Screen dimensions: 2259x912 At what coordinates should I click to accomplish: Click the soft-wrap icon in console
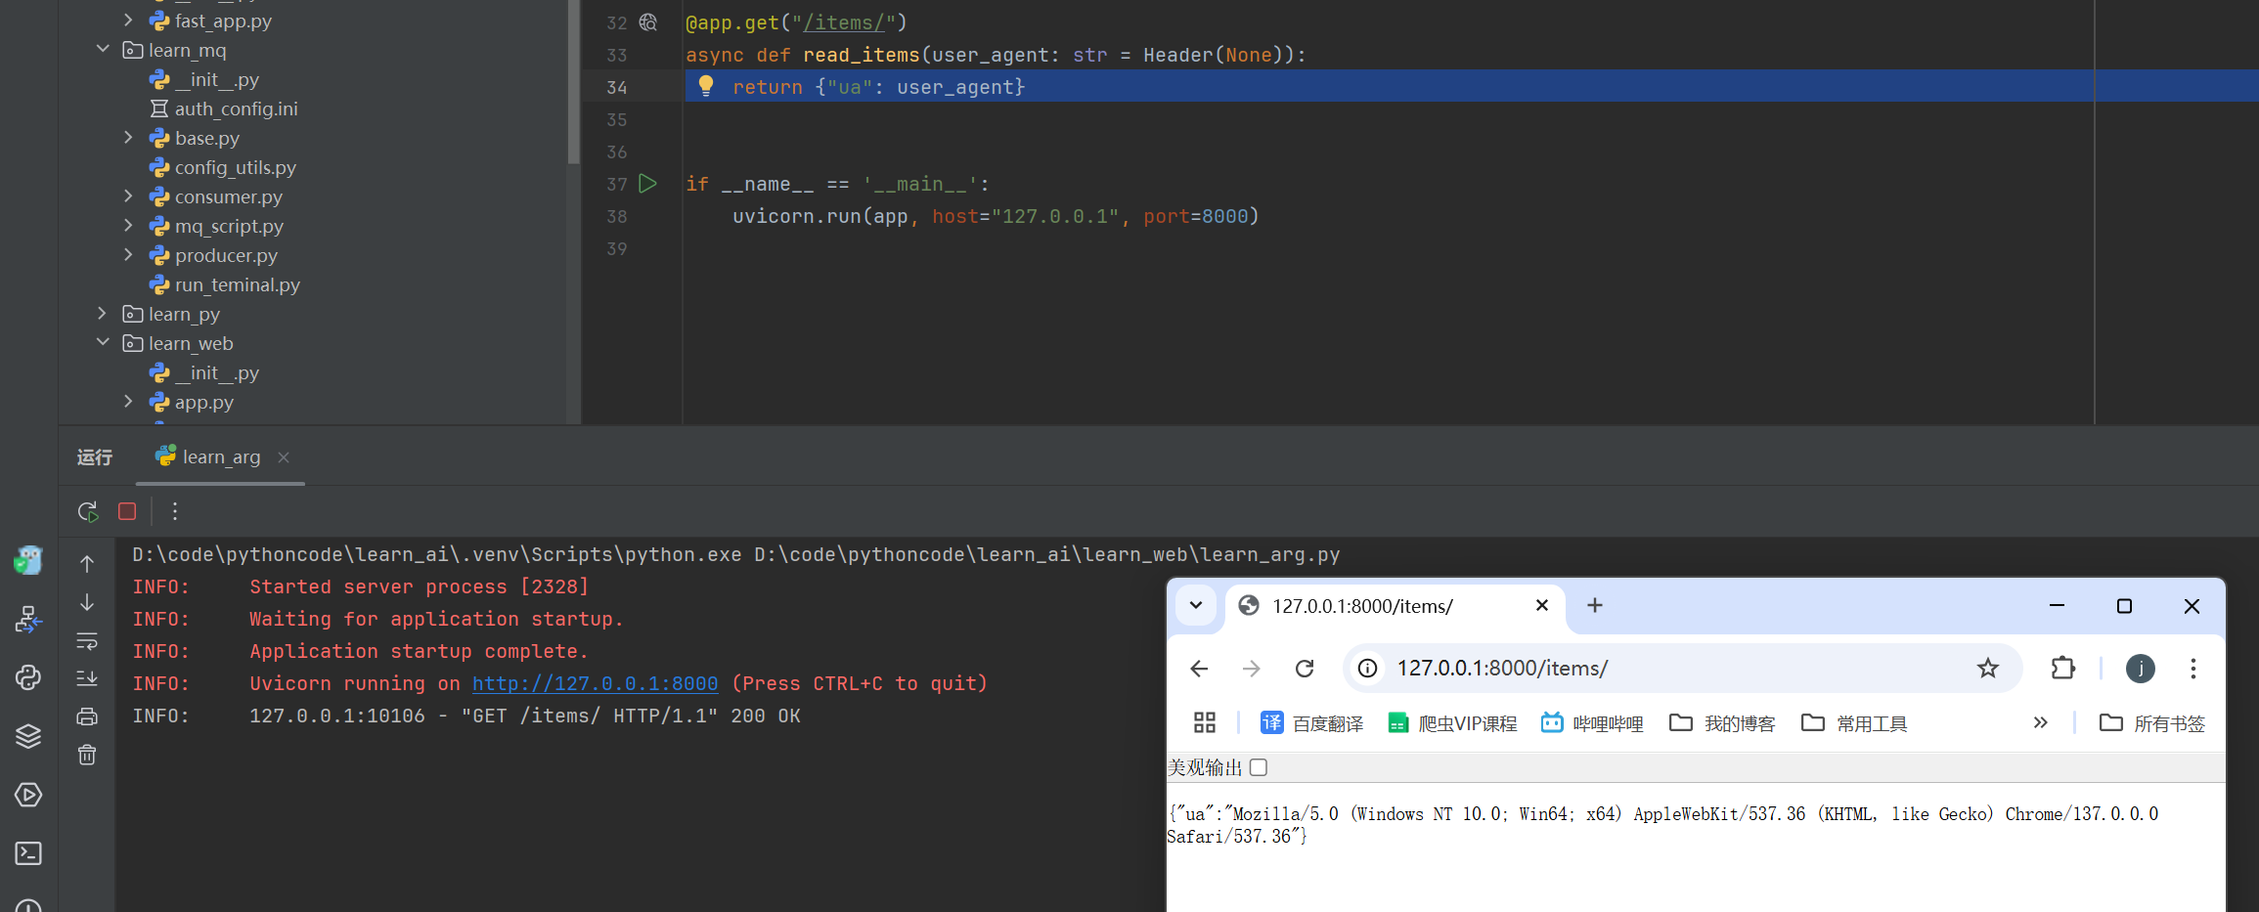[87, 641]
